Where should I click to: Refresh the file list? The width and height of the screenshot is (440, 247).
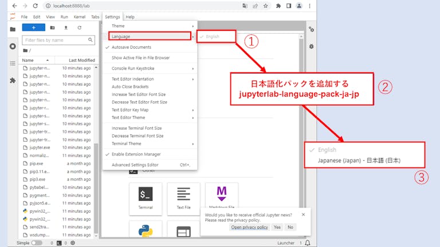(x=80, y=27)
